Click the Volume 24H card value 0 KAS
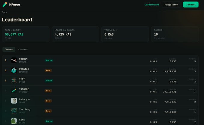Screen dimensions: 204x125 tap(109, 34)
